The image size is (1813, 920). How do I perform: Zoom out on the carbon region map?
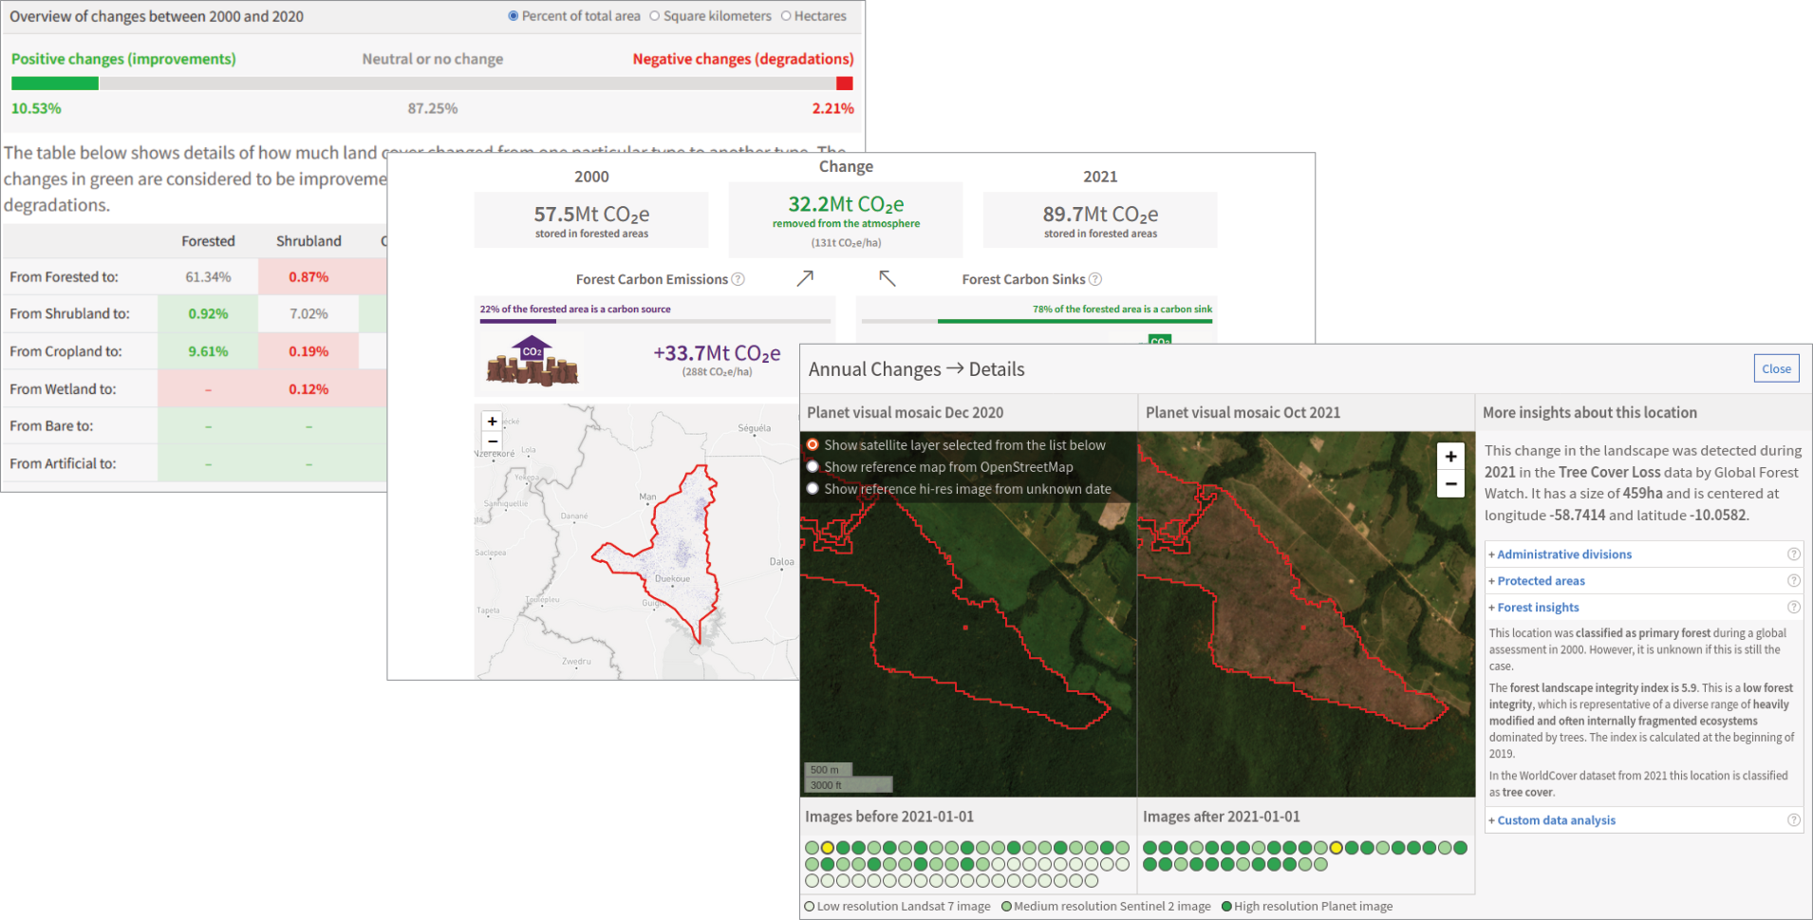492,441
